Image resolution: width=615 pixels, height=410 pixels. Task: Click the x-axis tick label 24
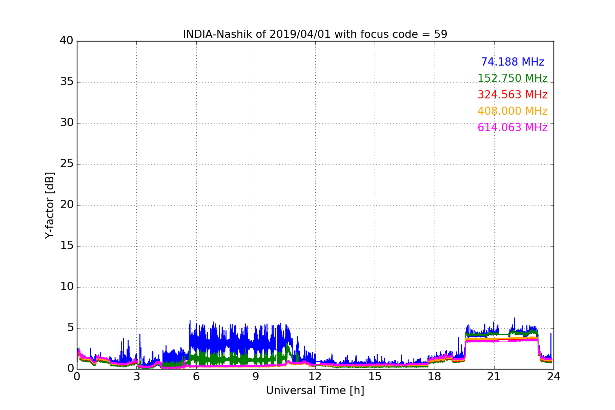553,377
